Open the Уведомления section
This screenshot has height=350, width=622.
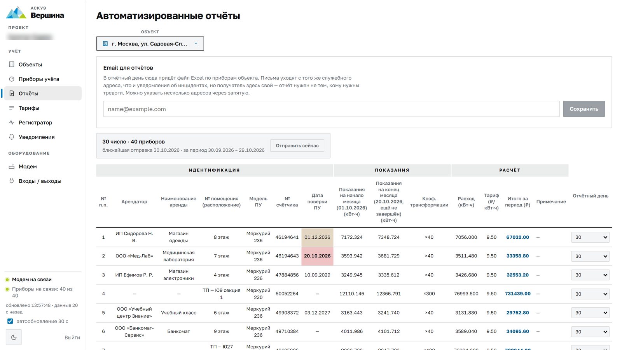point(43,137)
